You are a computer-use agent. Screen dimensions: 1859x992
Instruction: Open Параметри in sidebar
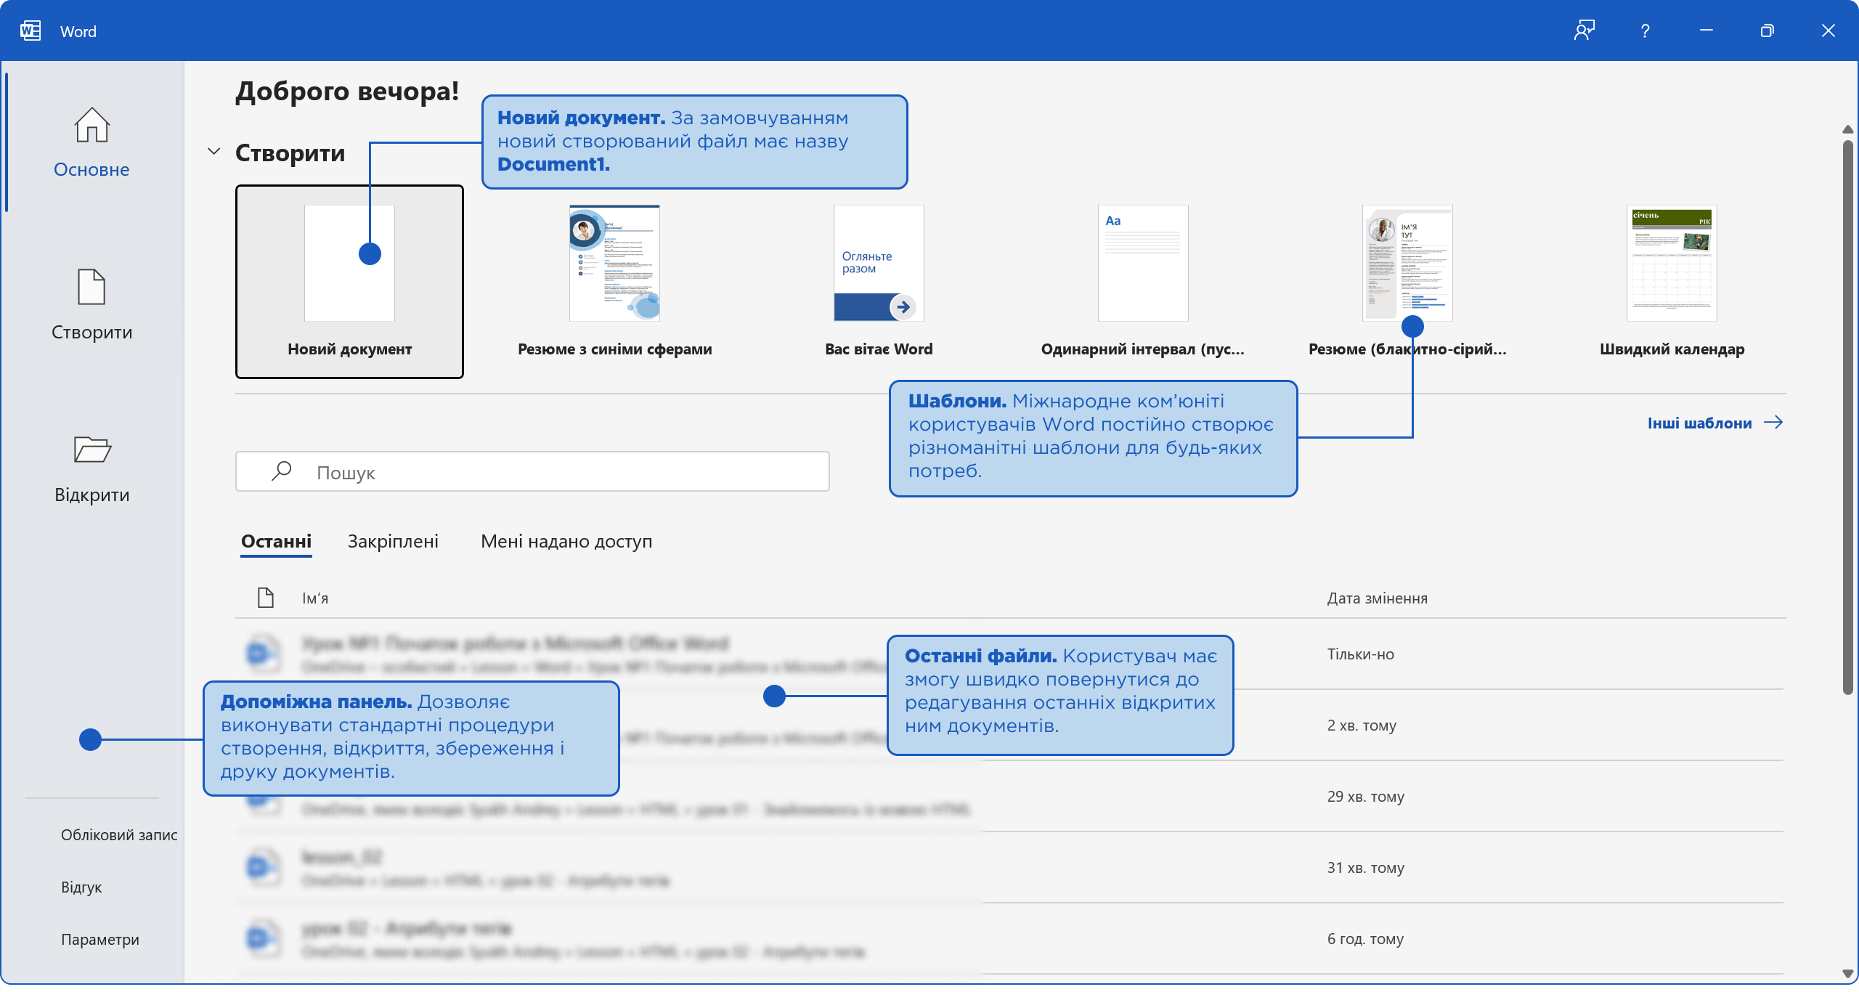(100, 940)
